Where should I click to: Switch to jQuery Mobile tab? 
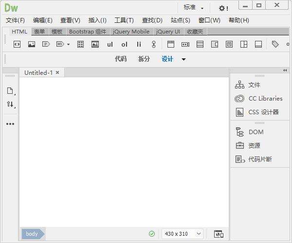click(x=131, y=32)
